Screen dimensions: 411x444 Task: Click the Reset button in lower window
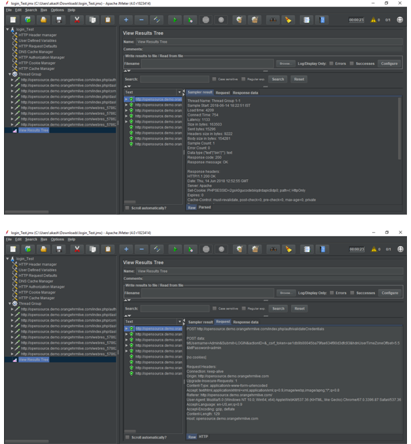[300, 309]
